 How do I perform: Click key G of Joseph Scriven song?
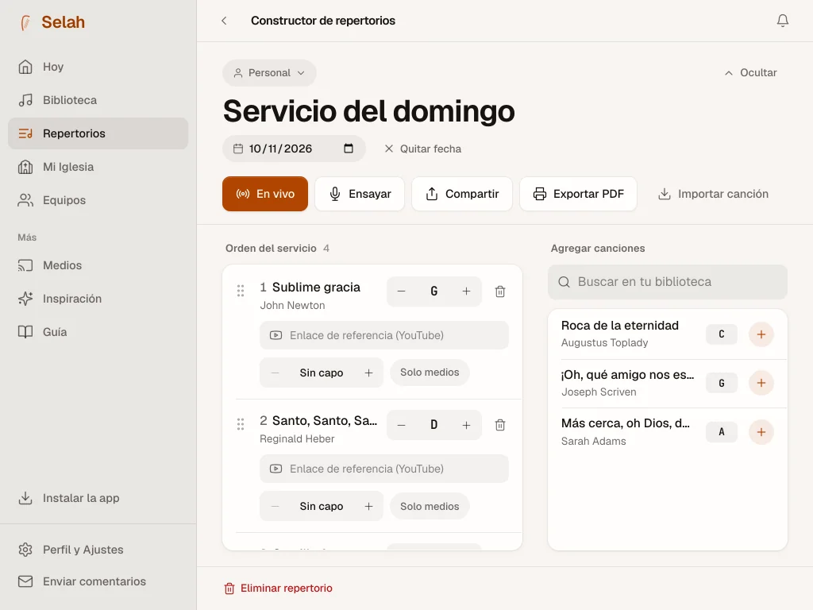[x=721, y=384]
